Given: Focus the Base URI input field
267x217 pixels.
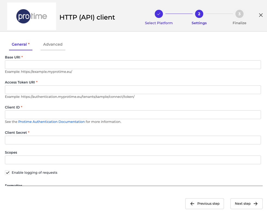Looking at the screenshot, I should [133, 65].
